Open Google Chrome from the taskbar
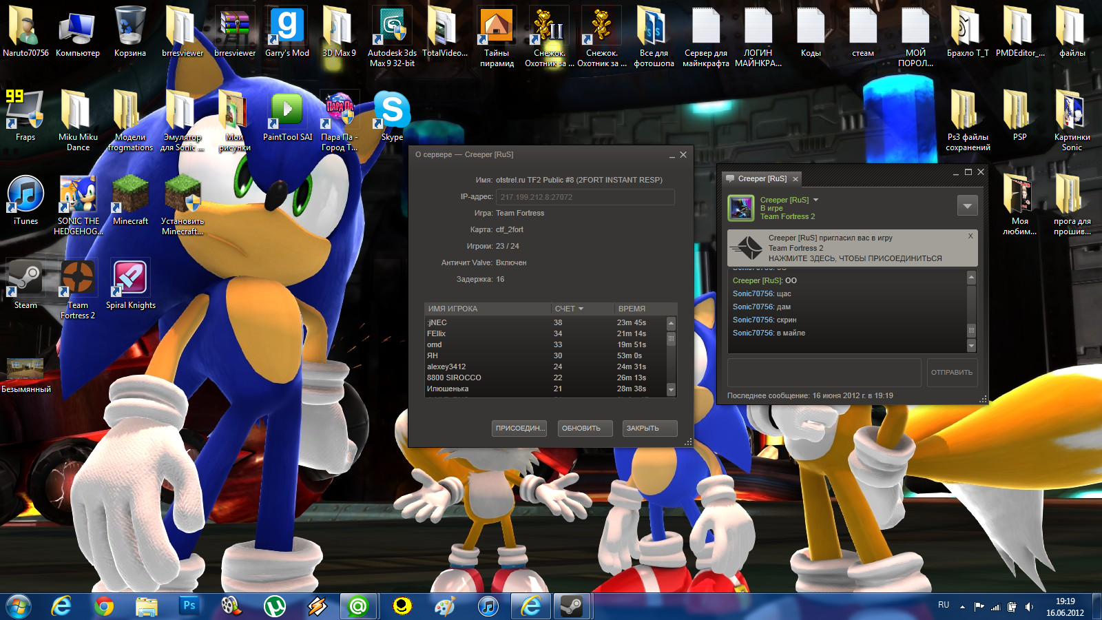The height and width of the screenshot is (620, 1102). 104,606
